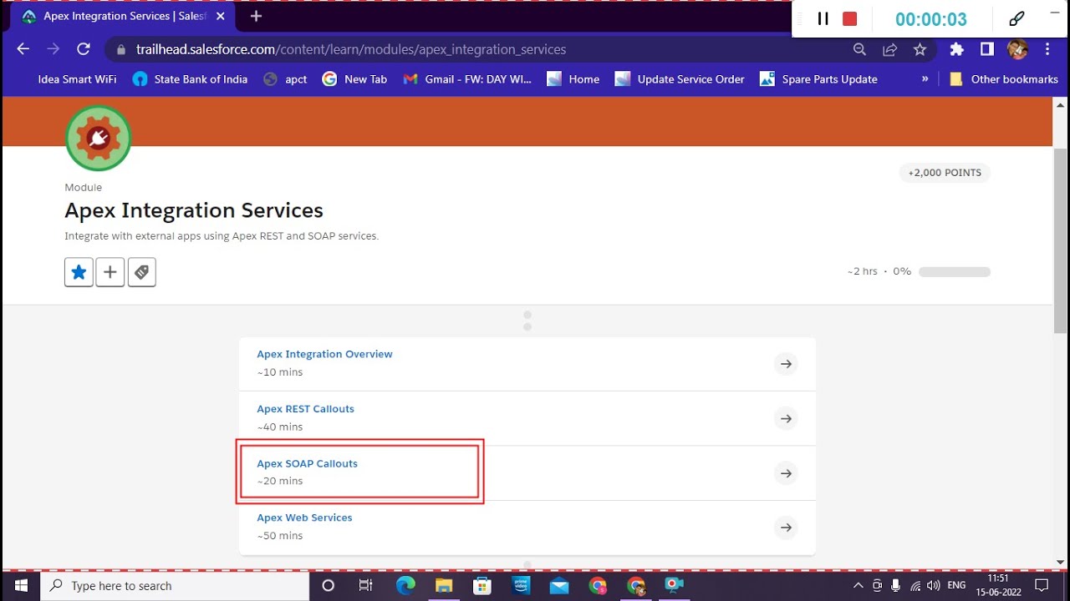Open the State Bank of India bookmark
The image size is (1070, 601).
pos(191,79)
